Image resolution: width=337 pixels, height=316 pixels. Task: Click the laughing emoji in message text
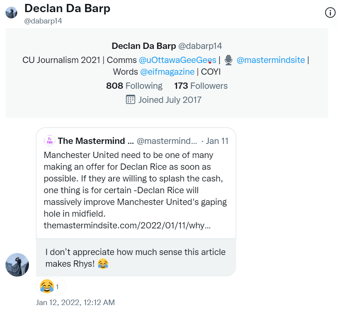(103, 264)
